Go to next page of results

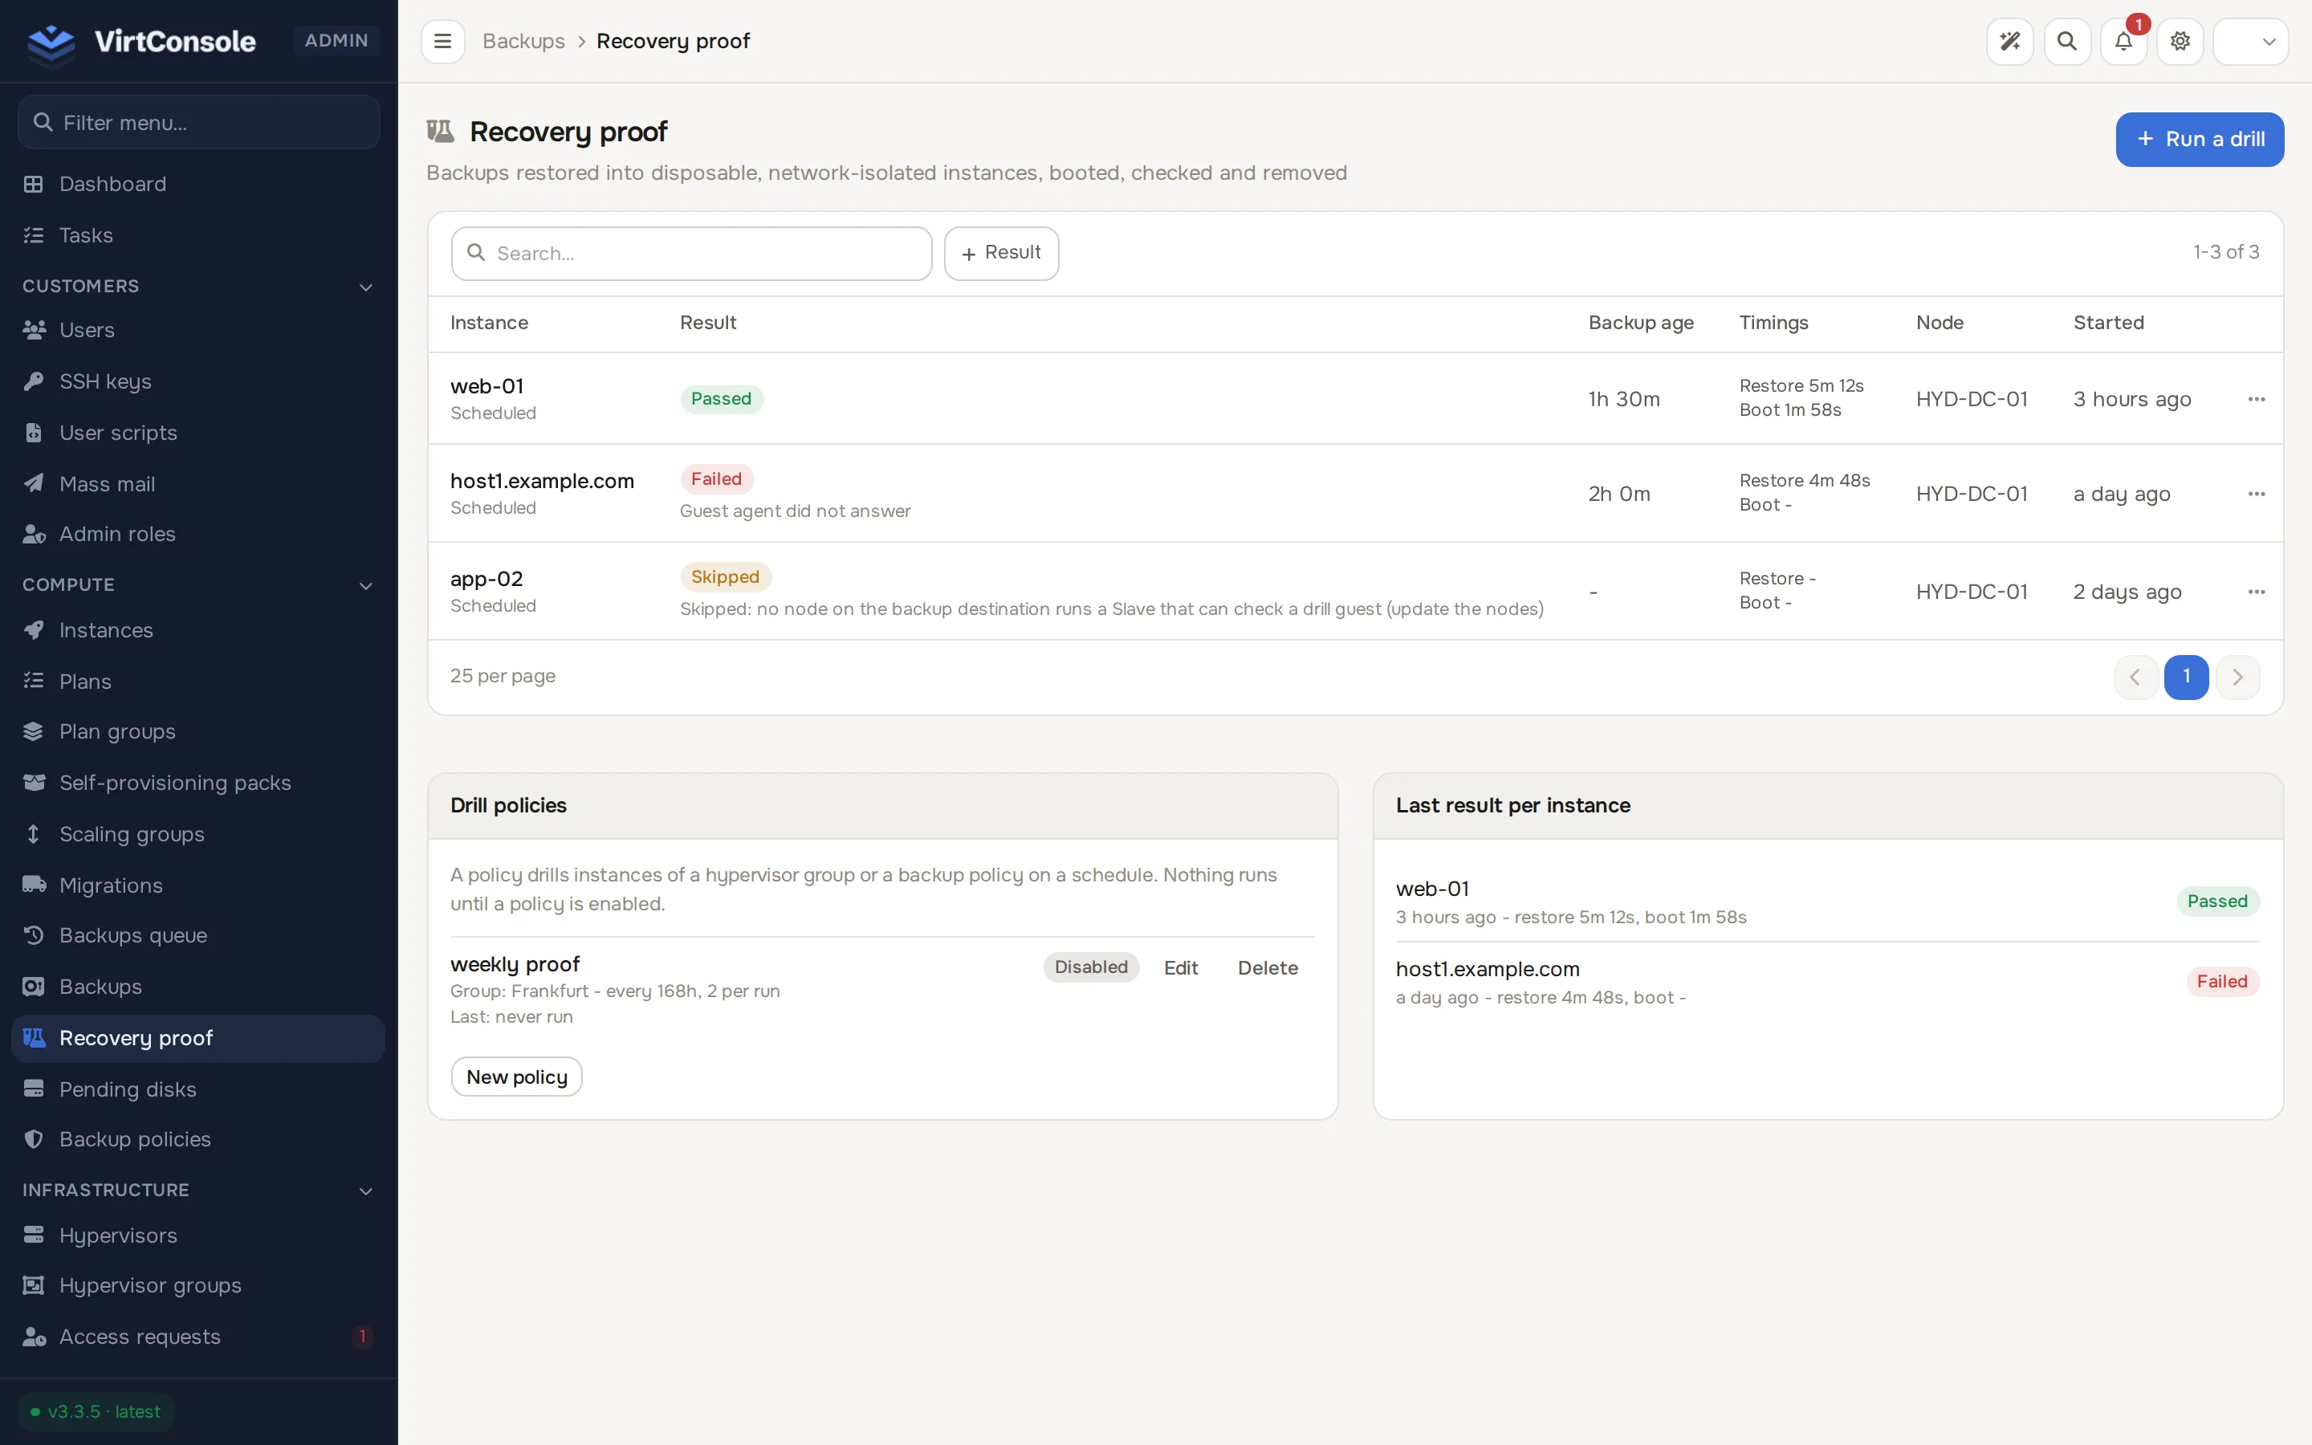tap(2237, 677)
